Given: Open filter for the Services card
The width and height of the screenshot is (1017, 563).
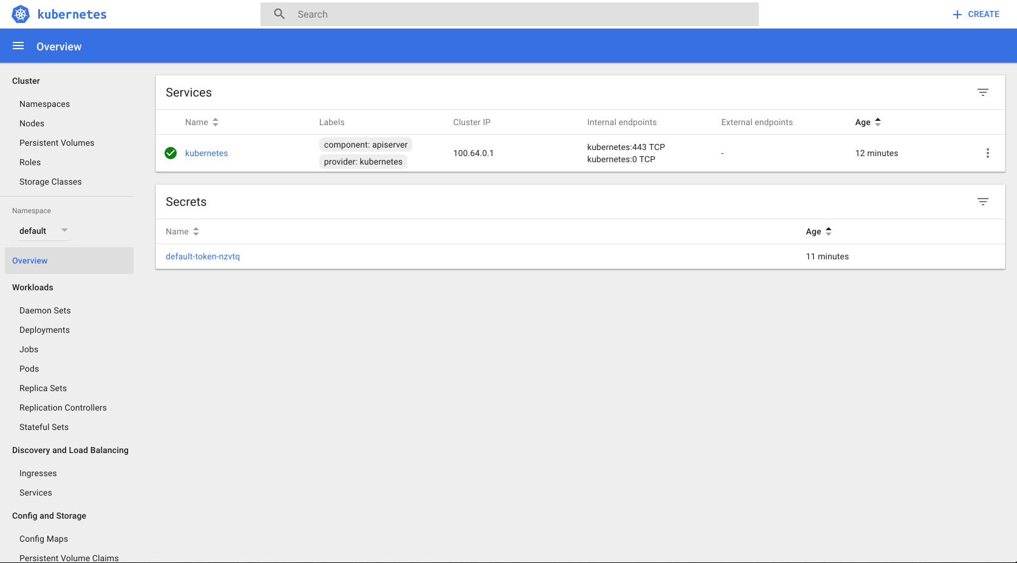Looking at the screenshot, I should [982, 92].
